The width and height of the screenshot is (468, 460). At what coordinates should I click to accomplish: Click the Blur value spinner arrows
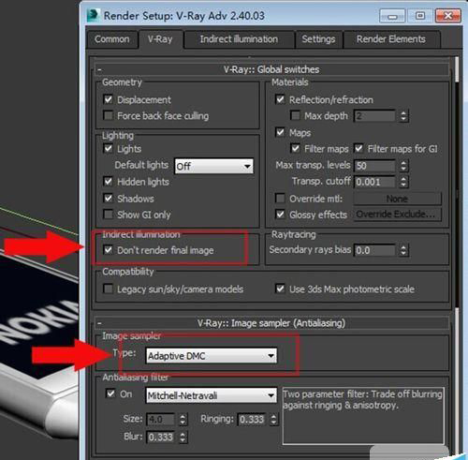pos(183,438)
